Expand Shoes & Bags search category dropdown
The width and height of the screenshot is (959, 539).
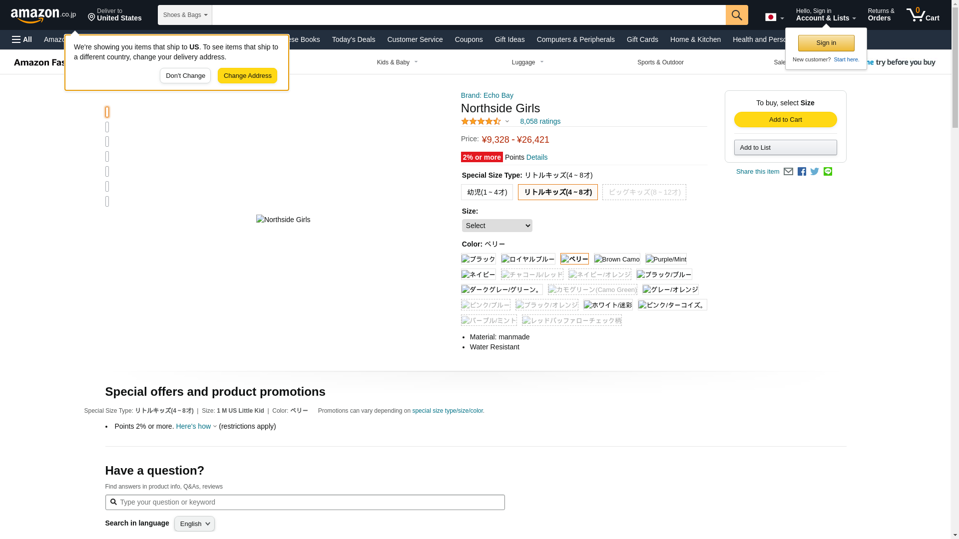185,15
